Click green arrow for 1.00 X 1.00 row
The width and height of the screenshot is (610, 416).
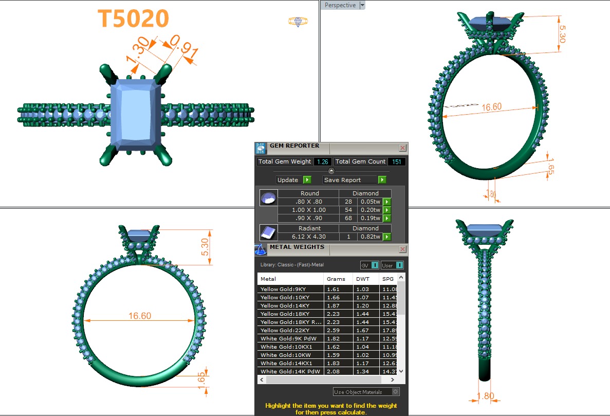[386, 210]
